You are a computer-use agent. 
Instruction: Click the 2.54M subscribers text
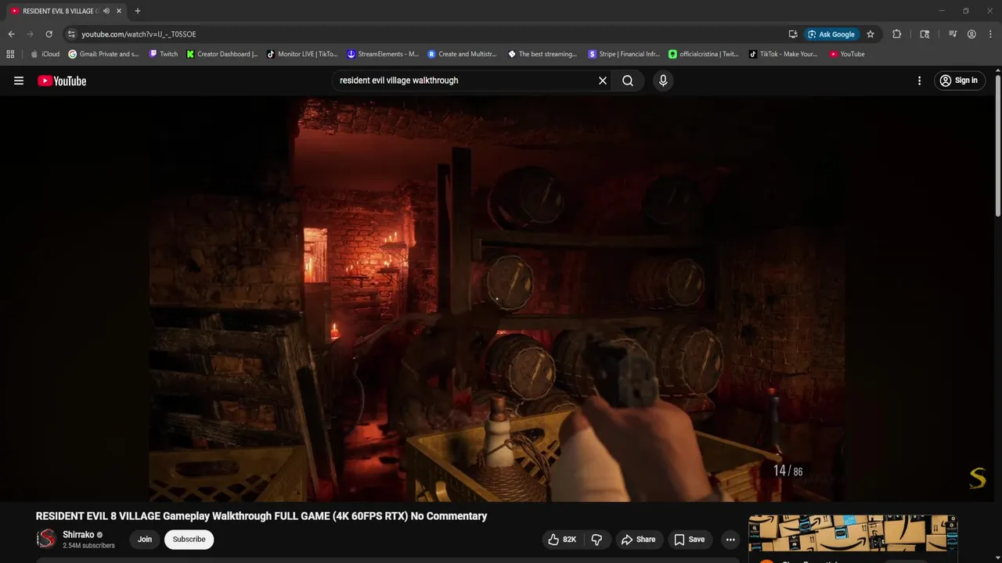[x=88, y=546]
